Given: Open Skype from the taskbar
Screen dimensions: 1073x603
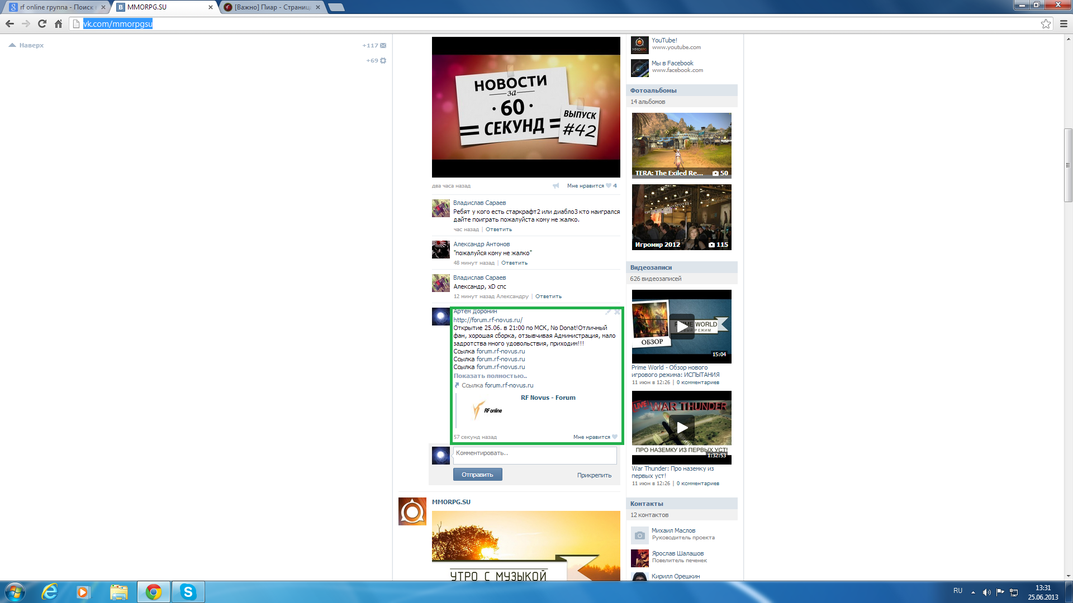Looking at the screenshot, I should coord(188,592).
